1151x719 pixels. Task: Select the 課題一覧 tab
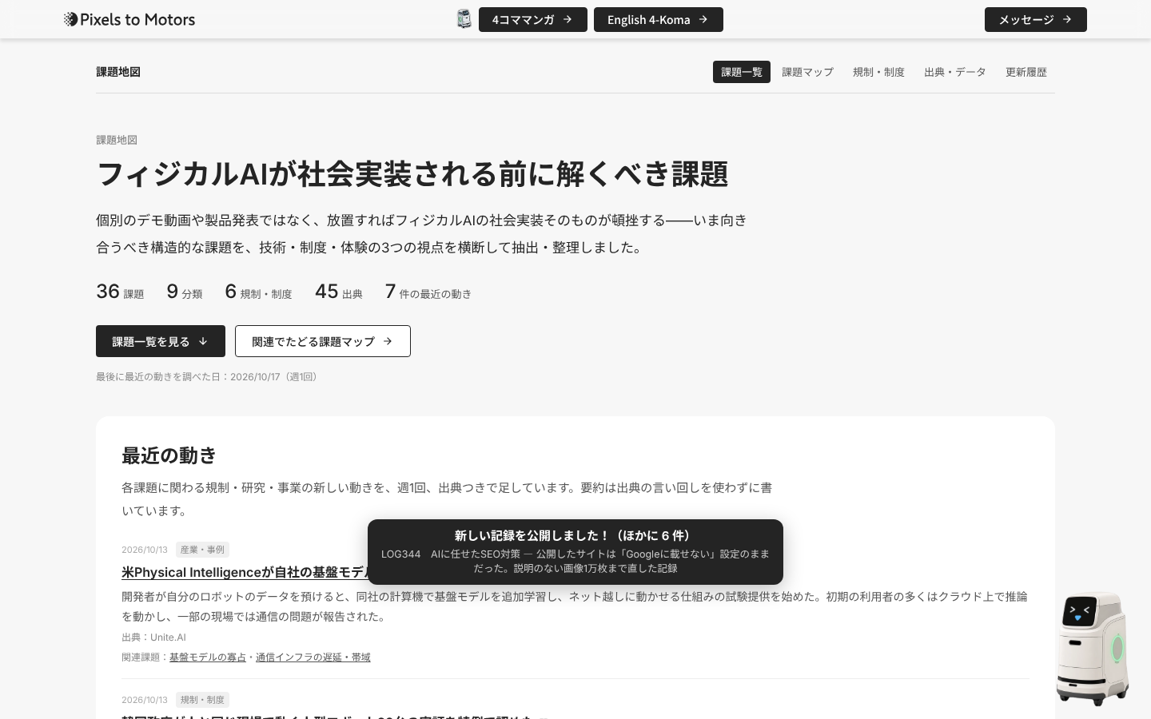click(x=742, y=72)
